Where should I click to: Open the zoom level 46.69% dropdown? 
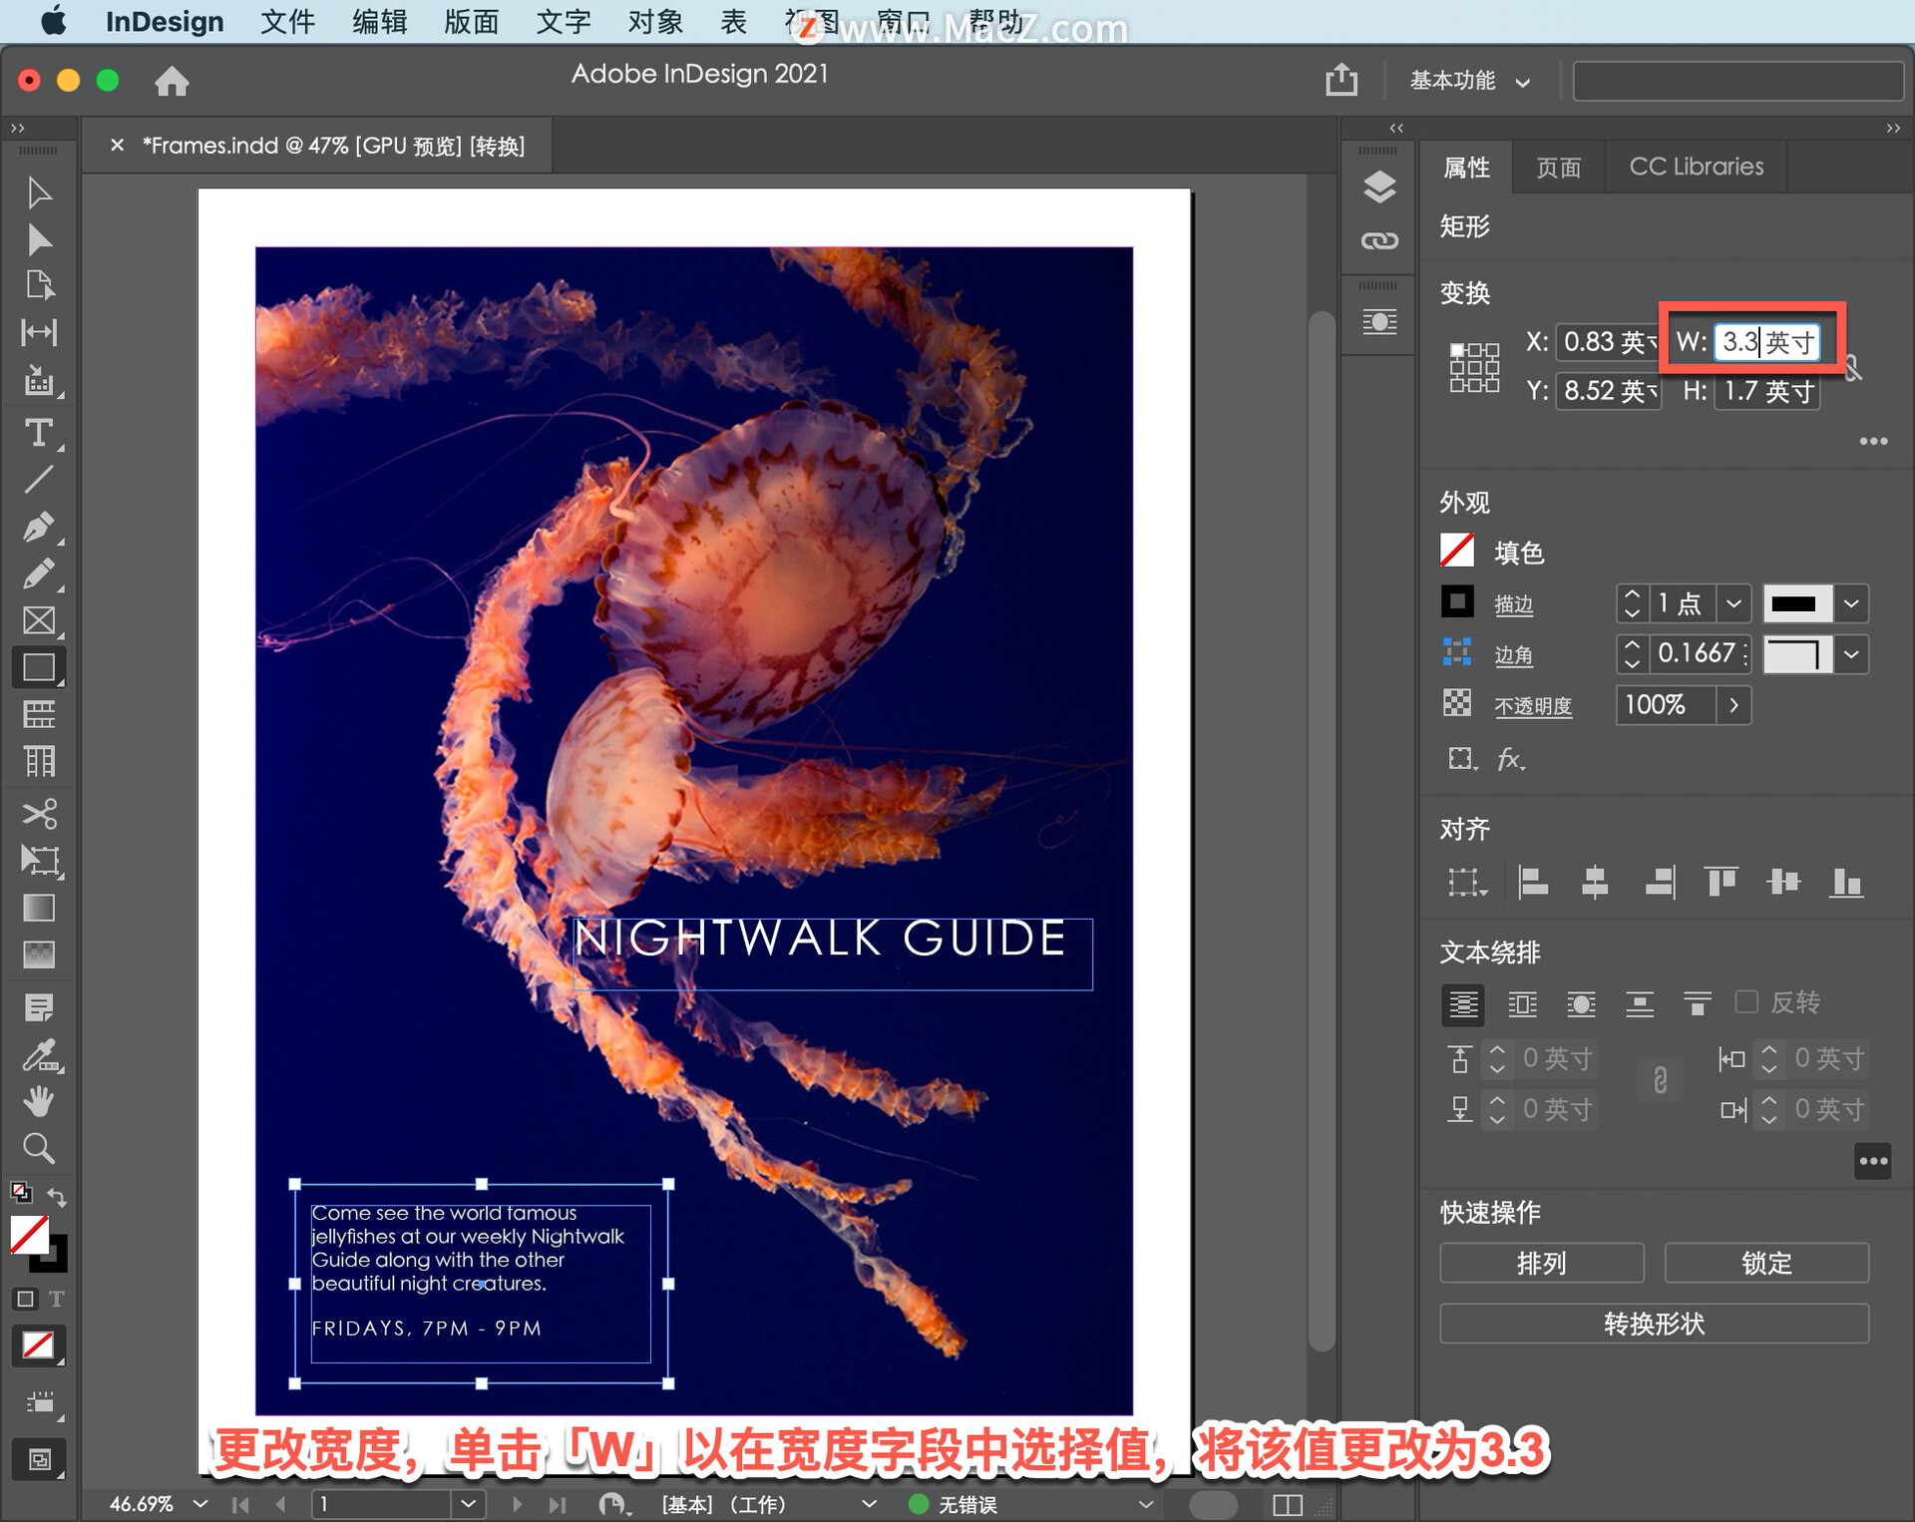click(200, 1503)
